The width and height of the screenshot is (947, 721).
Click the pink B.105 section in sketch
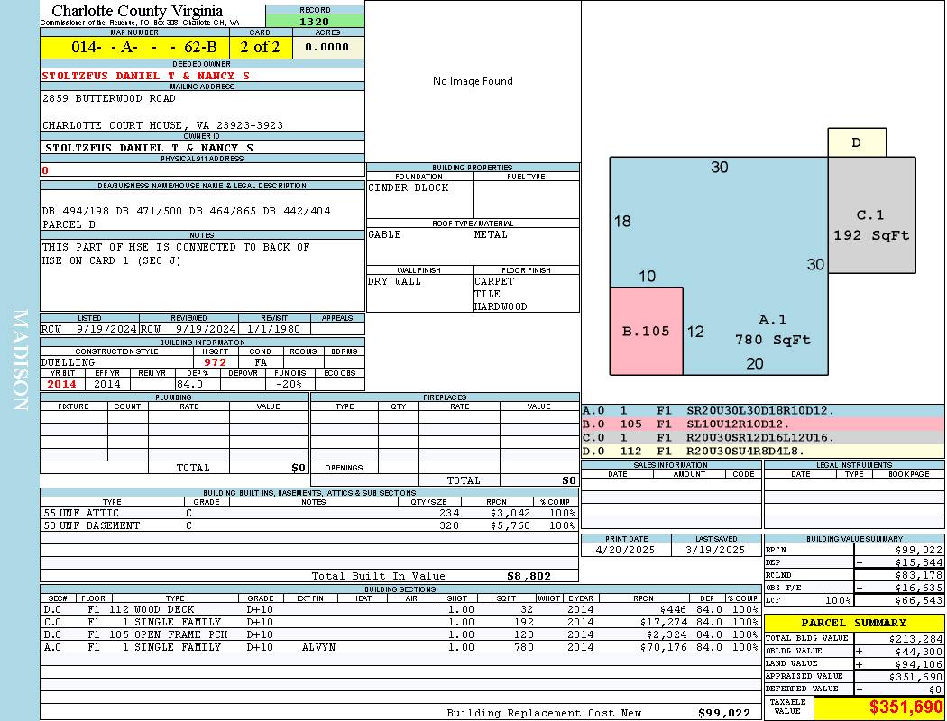pos(647,331)
